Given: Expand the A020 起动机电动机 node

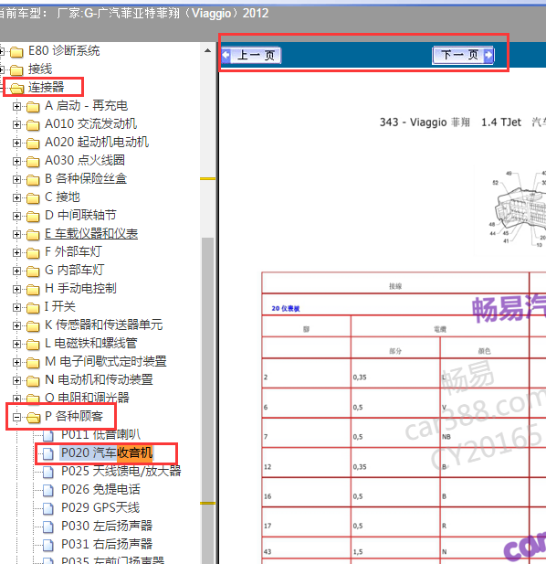Looking at the screenshot, I should (x=16, y=144).
